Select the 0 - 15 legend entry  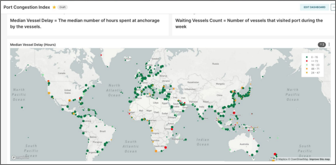pyautogui.click(x=312, y=57)
